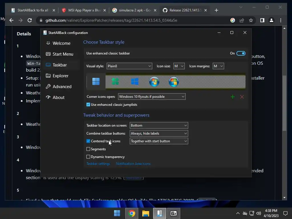Open the Corner icons open dropdown
This screenshot has width=292, height=219.
(x=152, y=97)
